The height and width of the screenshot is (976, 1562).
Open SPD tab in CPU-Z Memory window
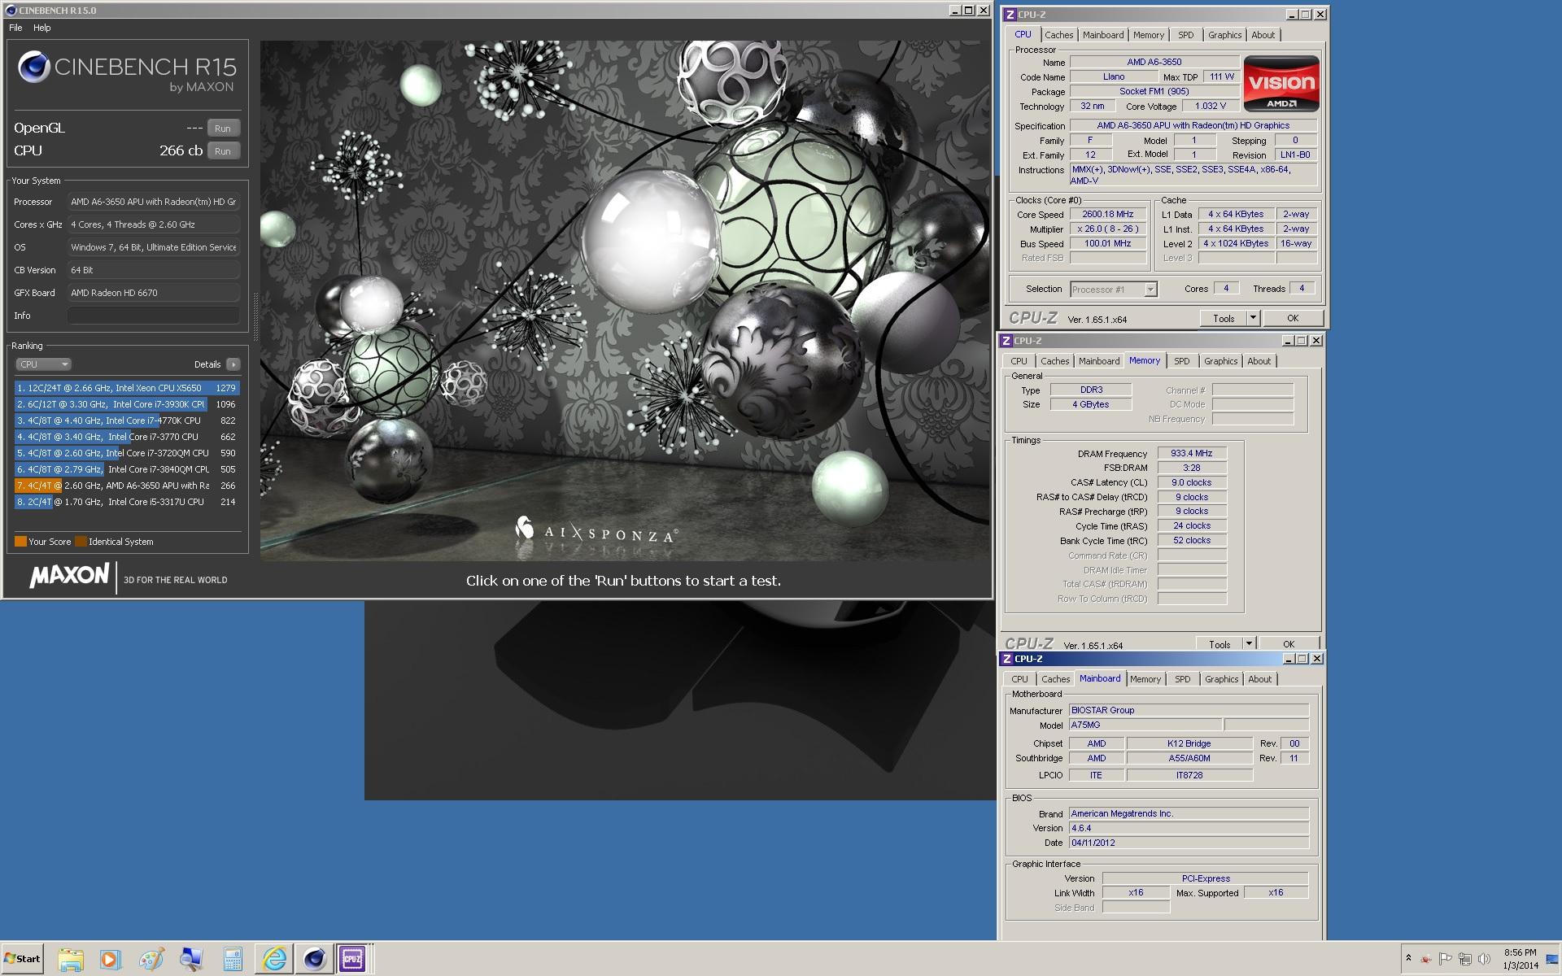click(x=1181, y=361)
